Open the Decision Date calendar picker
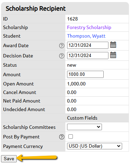The height and width of the screenshot is (163, 130). (x=113, y=55)
